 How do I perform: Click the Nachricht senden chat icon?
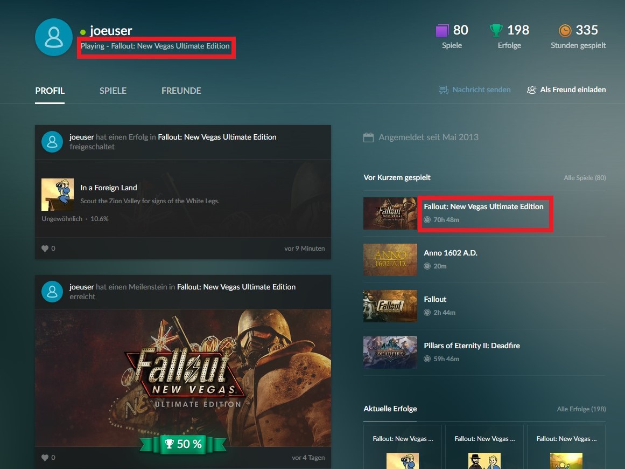[x=443, y=90]
